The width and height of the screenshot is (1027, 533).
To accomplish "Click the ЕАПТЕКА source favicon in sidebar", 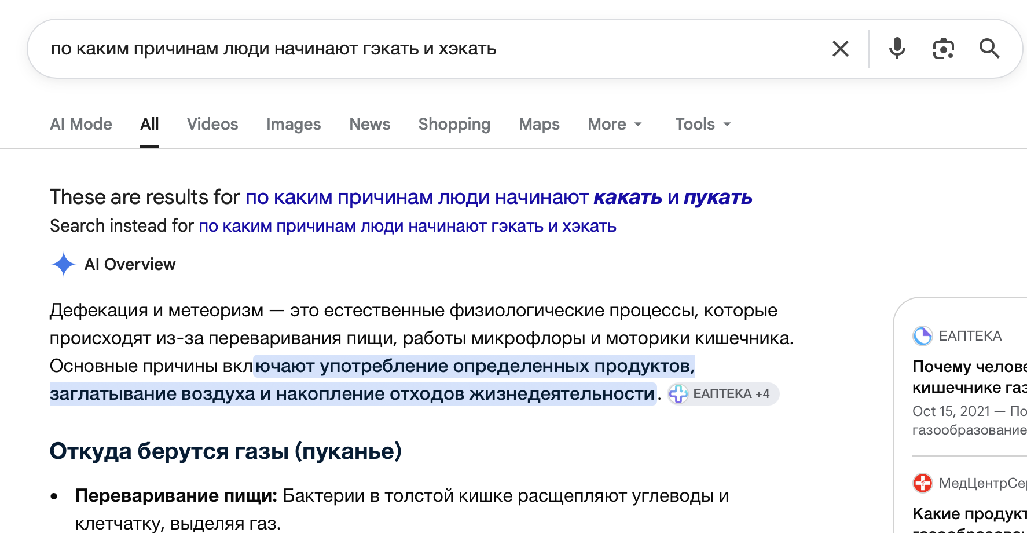I will 922,336.
